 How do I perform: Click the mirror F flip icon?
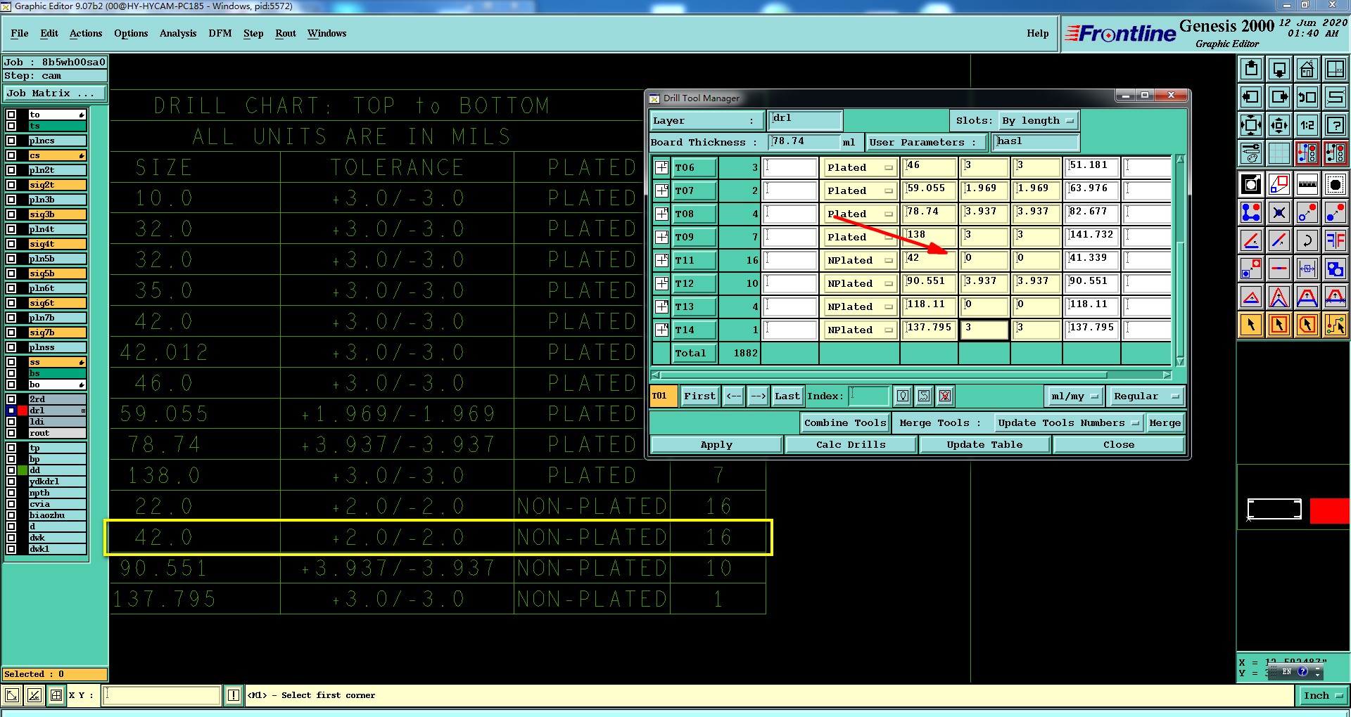tap(1336, 240)
